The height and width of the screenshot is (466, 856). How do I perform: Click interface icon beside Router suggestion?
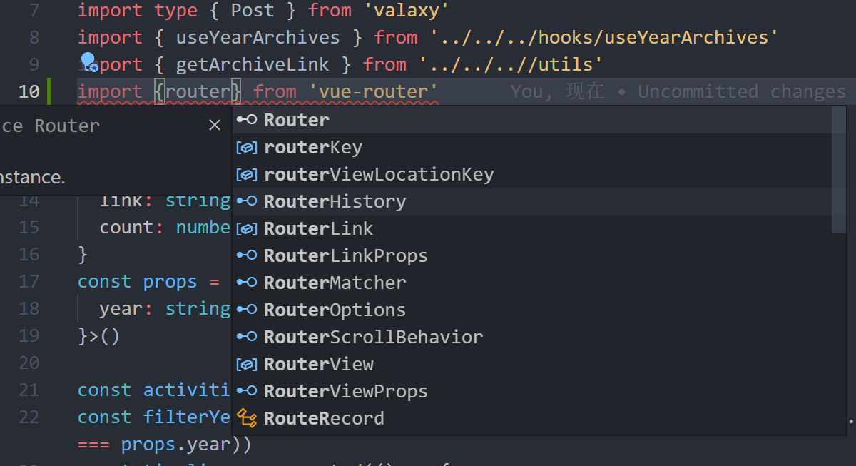coord(247,120)
